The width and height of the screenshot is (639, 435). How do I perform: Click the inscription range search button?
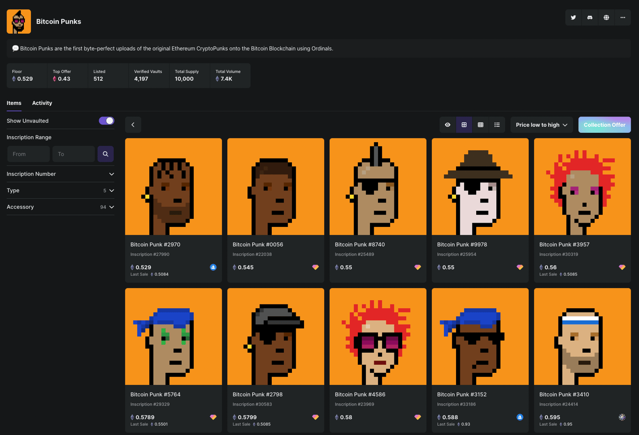[106, 154]
